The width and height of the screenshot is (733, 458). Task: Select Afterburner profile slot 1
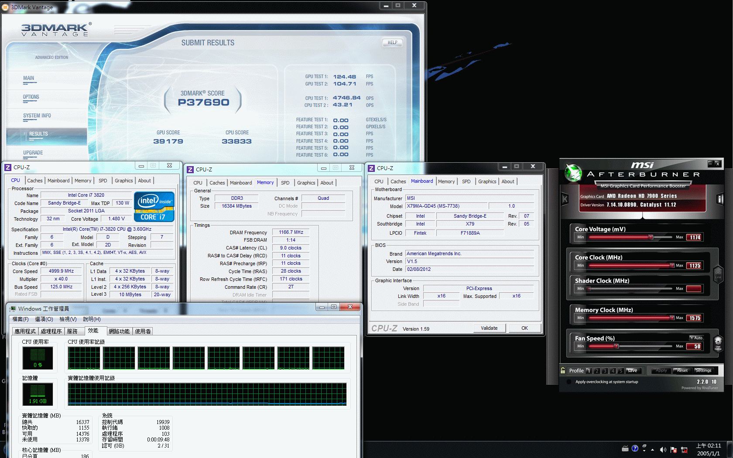pos(589,371)
